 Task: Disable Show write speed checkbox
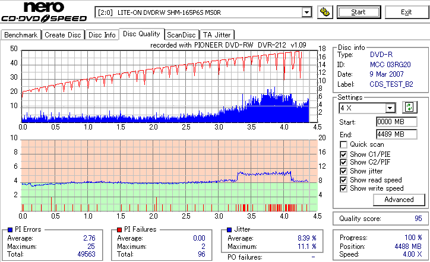[x=343, y=188]
